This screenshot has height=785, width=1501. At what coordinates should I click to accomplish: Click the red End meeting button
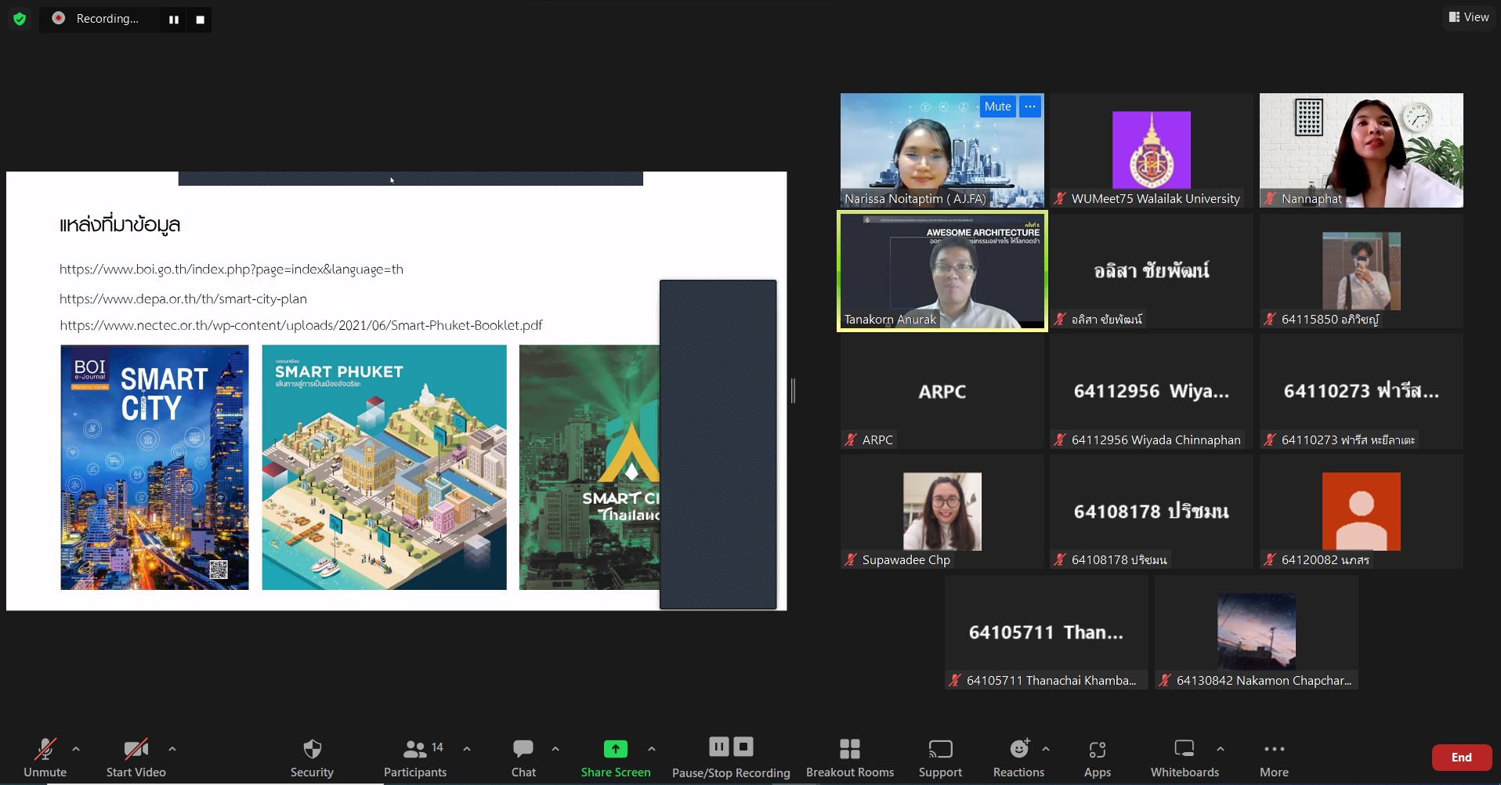point(1461,758)
